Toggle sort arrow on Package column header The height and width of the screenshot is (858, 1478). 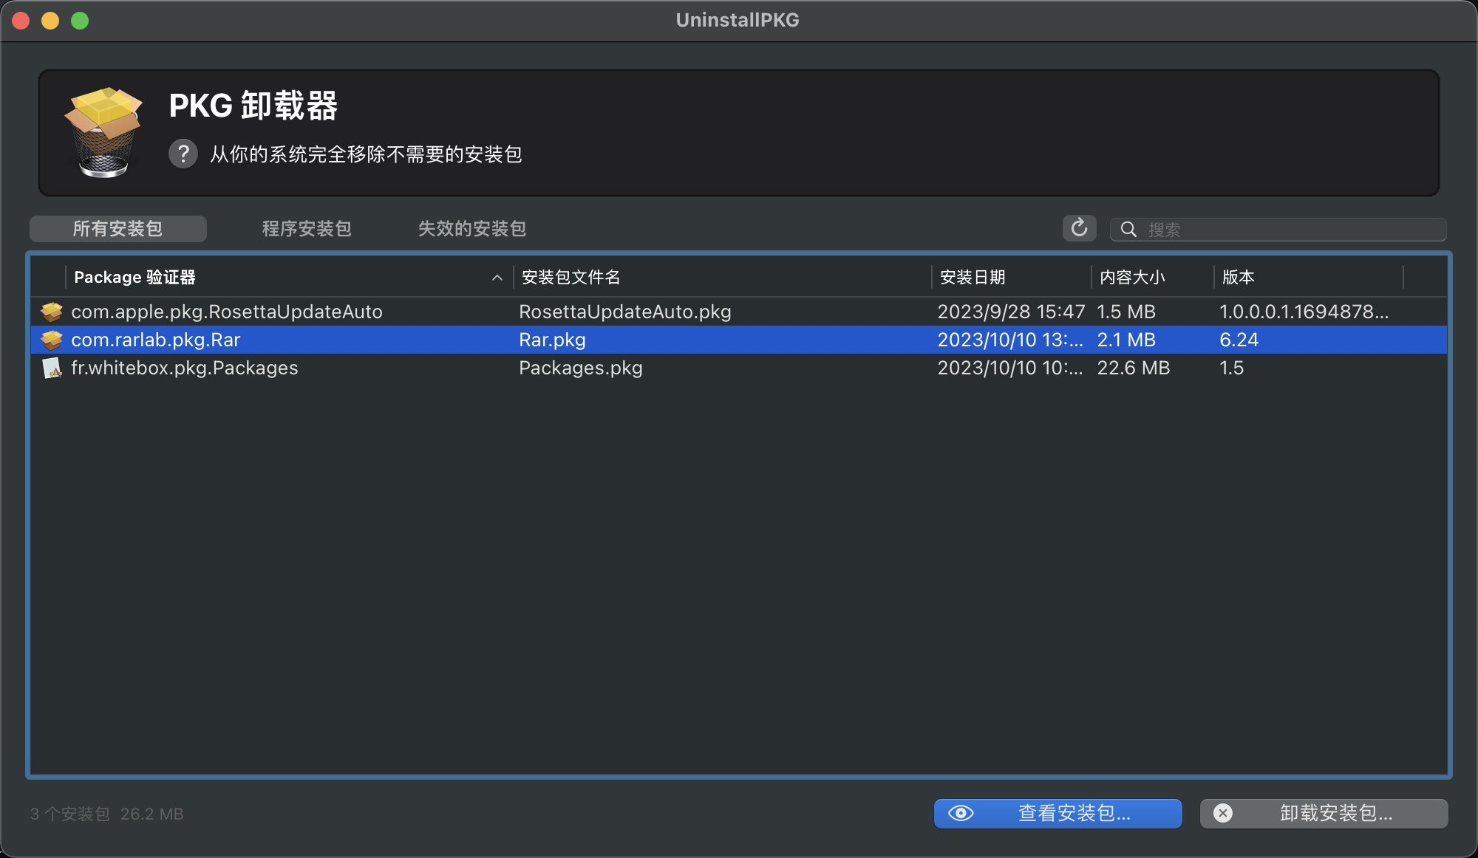click(497, 278)
